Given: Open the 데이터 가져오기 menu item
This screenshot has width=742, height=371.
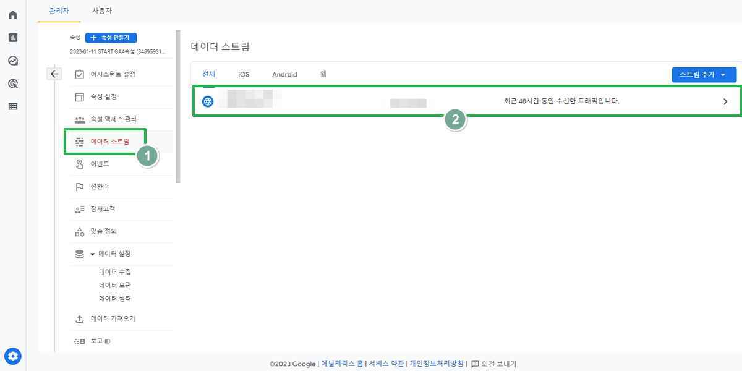Looking at the screenshot, I should tap(113, 318).
